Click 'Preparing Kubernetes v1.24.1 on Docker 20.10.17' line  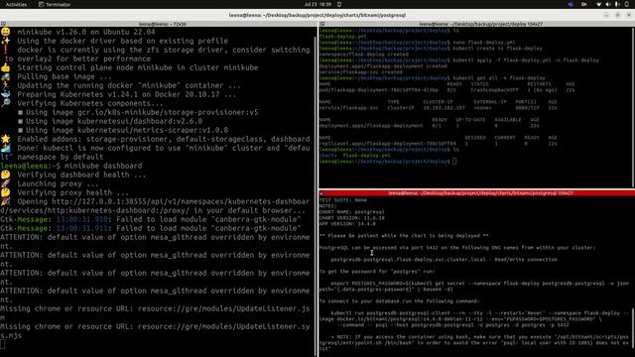point(126,94)
